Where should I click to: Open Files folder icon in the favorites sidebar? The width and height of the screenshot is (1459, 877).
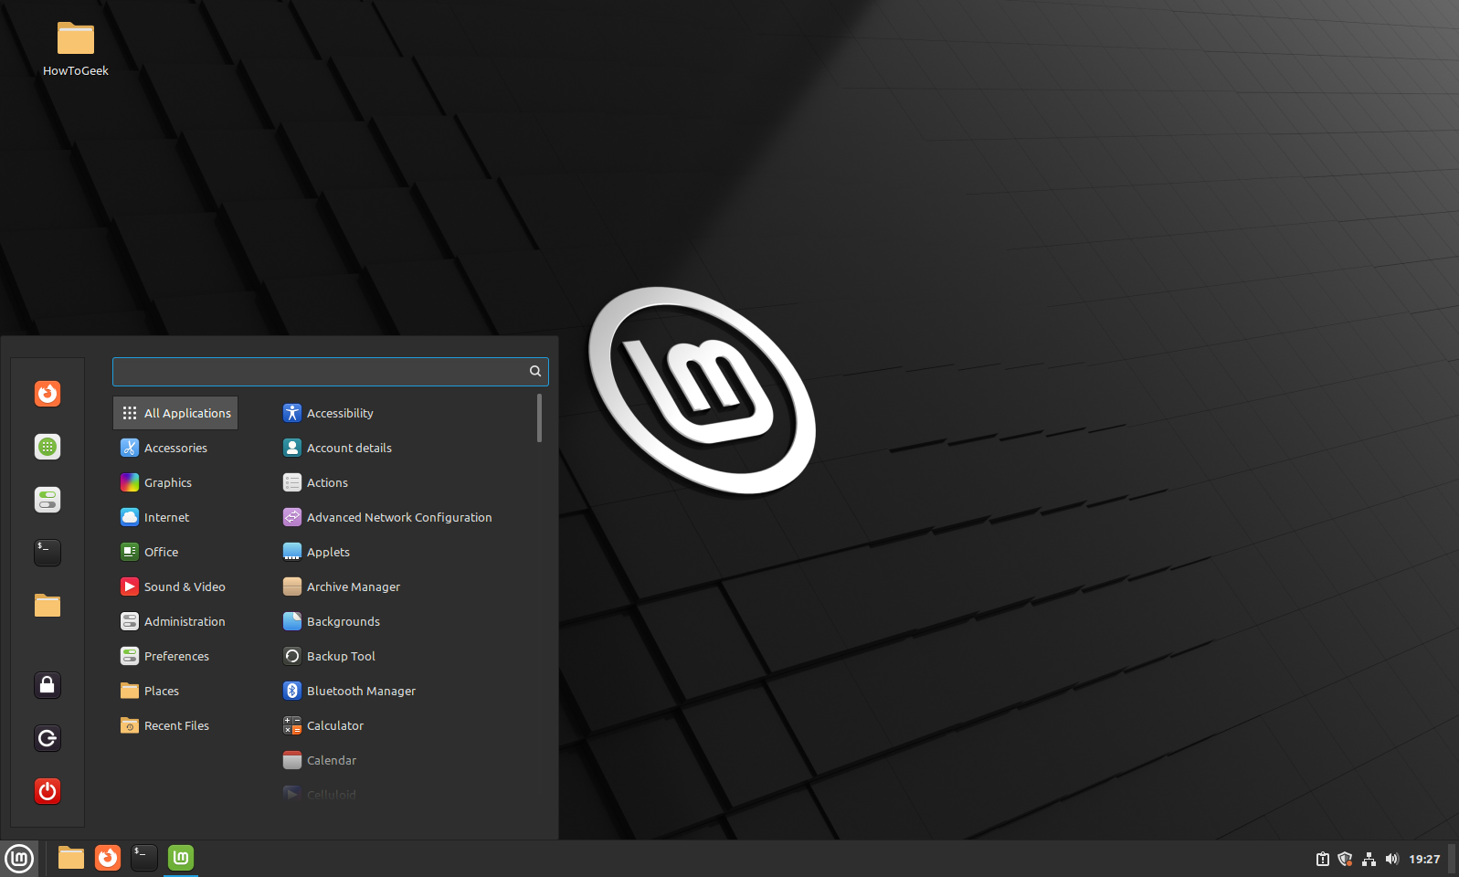coord(48,606)
